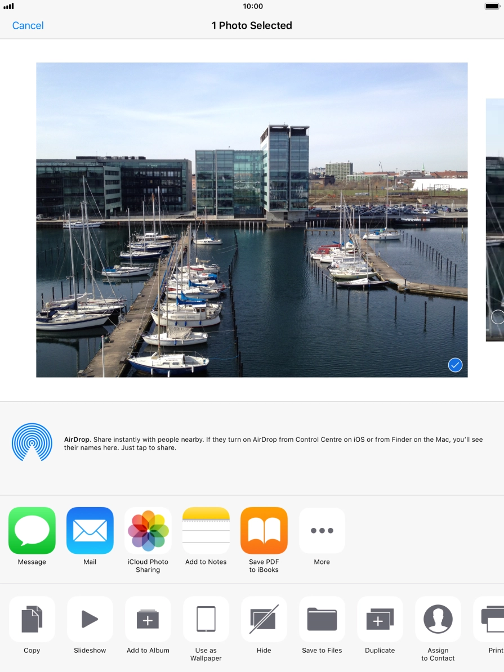Open iCloud Photo Sharing
Image resolution: width=504 pixels, height=672 pixels.
(x=148, y=531)
